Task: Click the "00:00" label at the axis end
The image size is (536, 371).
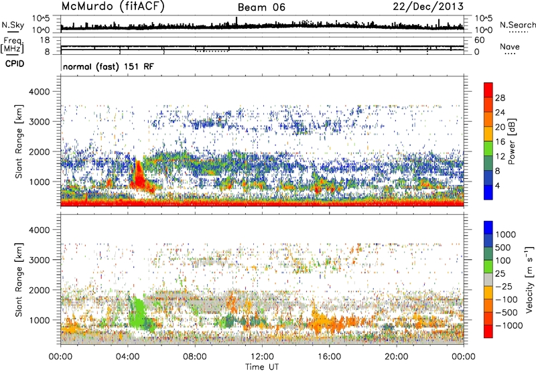Action: click(x=464, y=357)
